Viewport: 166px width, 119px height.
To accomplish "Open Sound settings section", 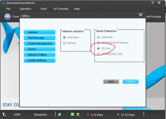I will click(40, 49).
